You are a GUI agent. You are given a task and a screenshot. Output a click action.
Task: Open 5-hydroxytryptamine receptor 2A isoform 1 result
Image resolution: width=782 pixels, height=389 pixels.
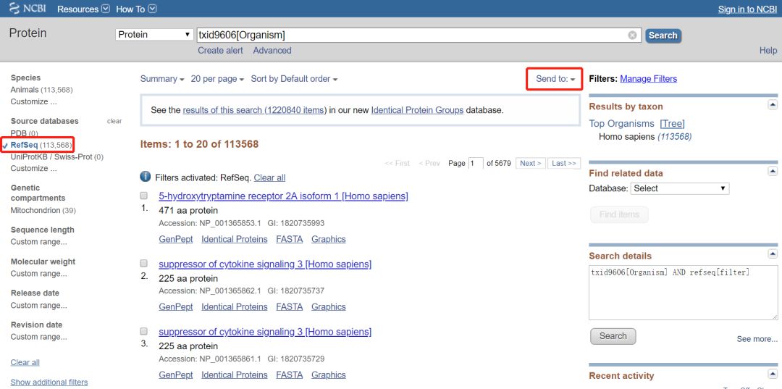pos(283,196)
